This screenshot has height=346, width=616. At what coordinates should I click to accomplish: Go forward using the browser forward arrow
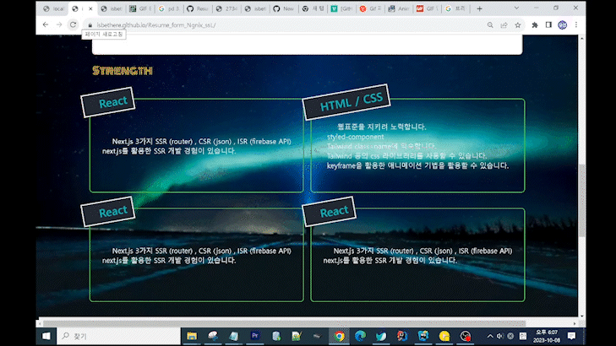tap(59, 24)
